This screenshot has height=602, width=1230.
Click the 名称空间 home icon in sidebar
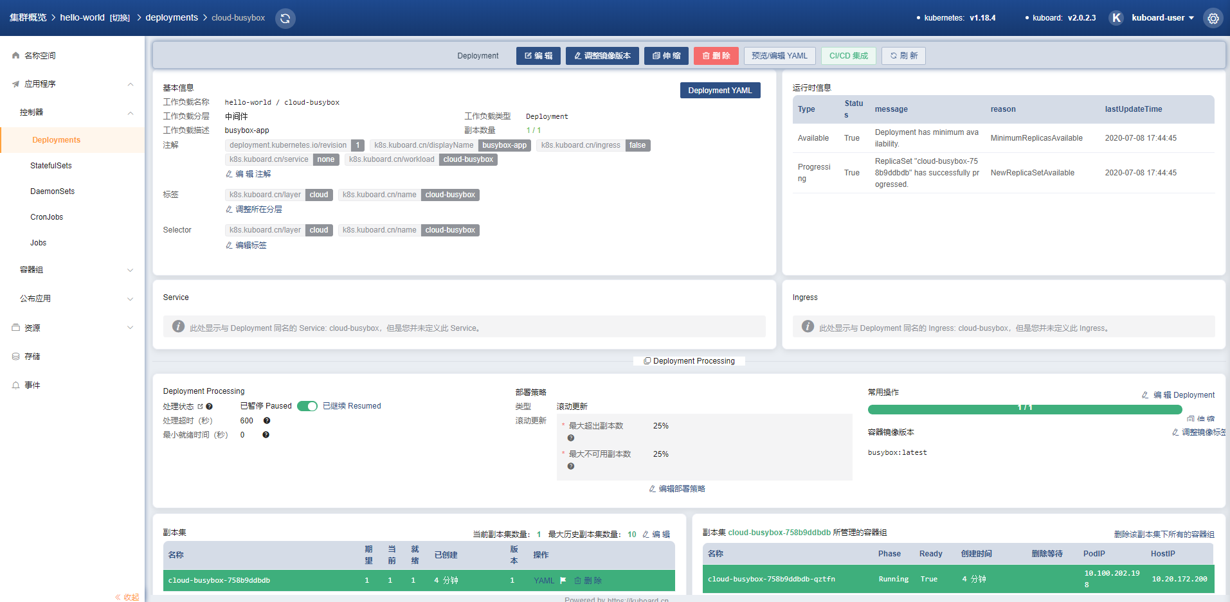tap(15, 55)
